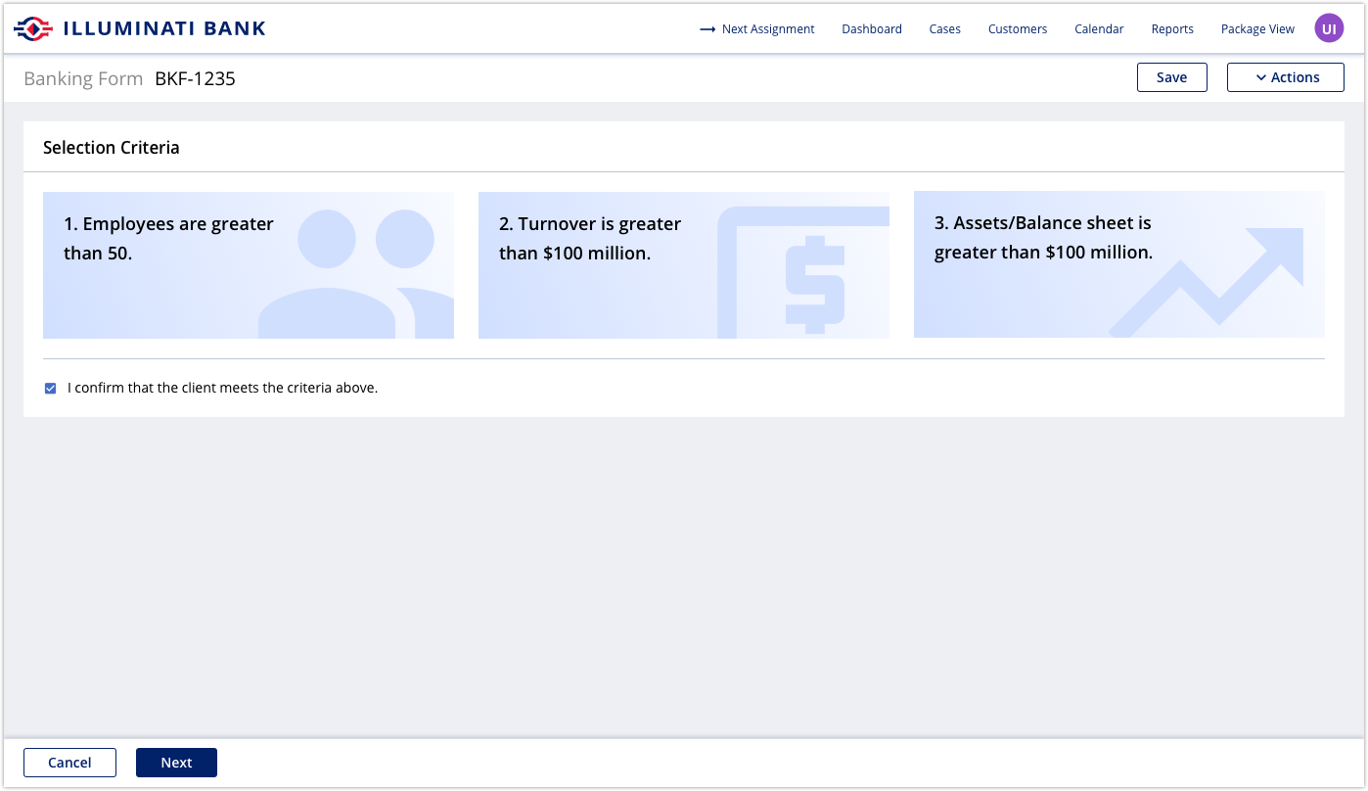Click the BKF-1235 form title text

tap(194, 78)
